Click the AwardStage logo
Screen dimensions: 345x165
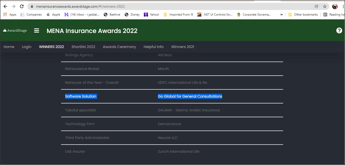pyautogui.click(x=15, y=31)
